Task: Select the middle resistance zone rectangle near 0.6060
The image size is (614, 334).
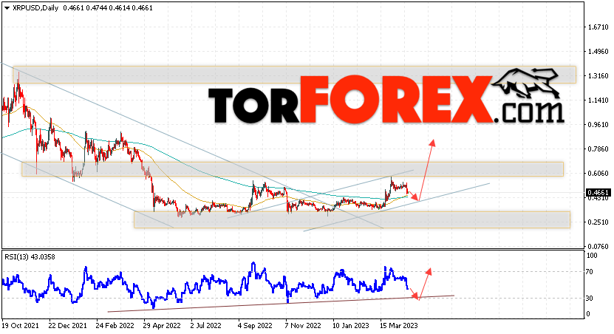Action: [293, 169]
